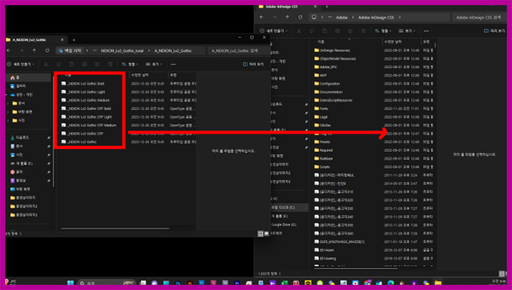This screenshot has height=290, width=512.
Task: Switch to details view in A_NEXON_Lv2_Gothic status bar
Action: tap(260, 234)
